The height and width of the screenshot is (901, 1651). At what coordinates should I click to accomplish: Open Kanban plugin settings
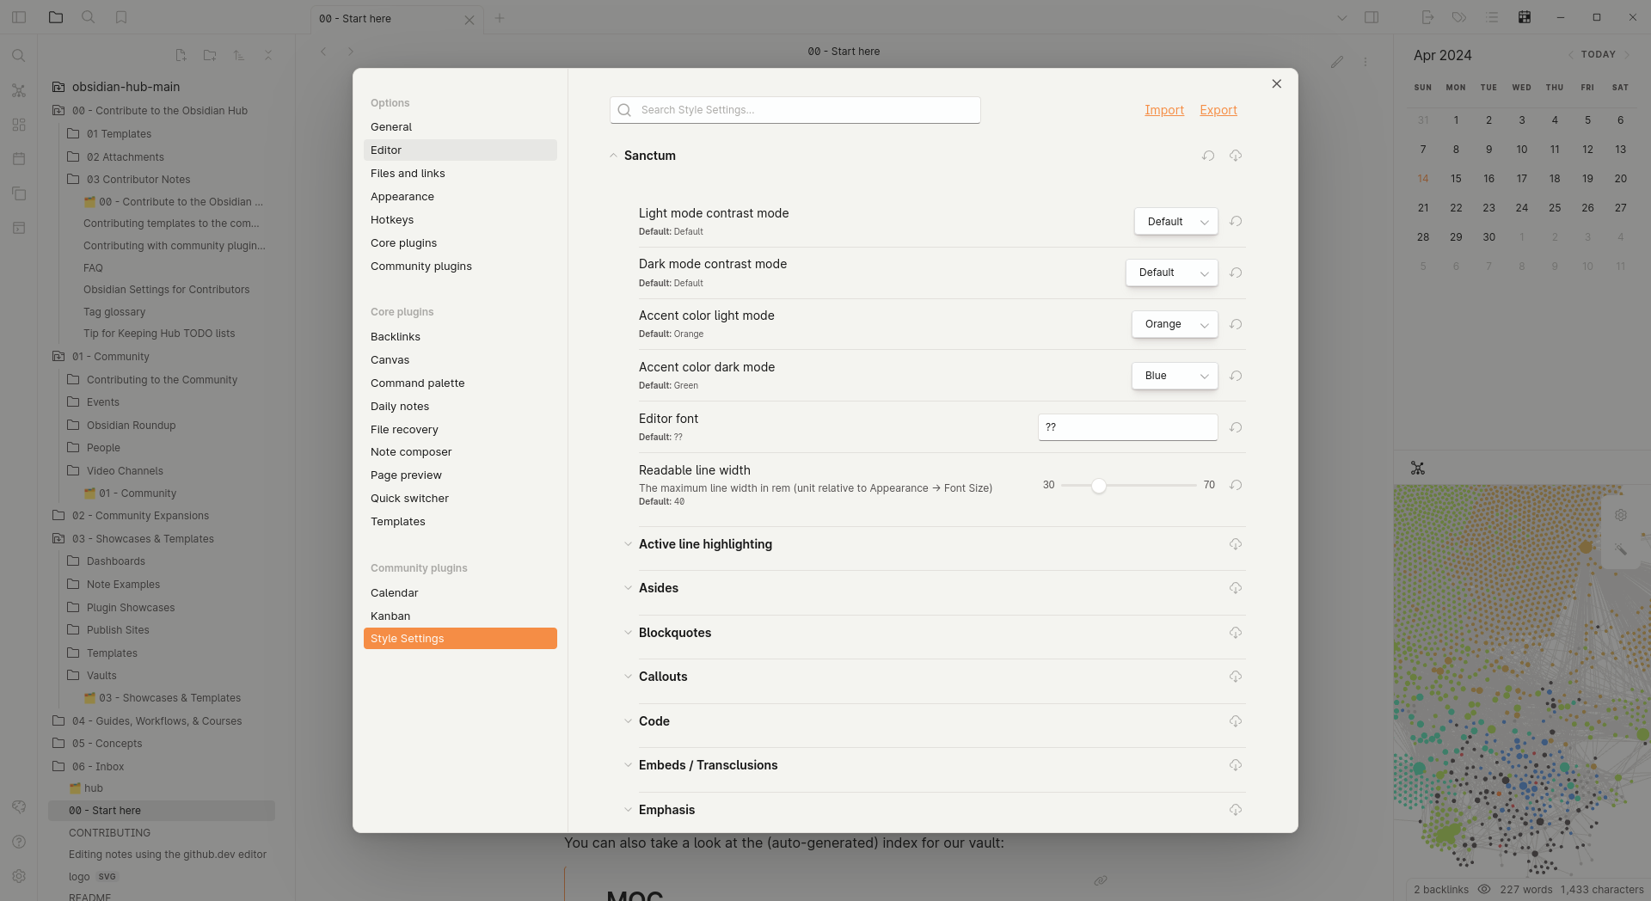tap(460, 616)
